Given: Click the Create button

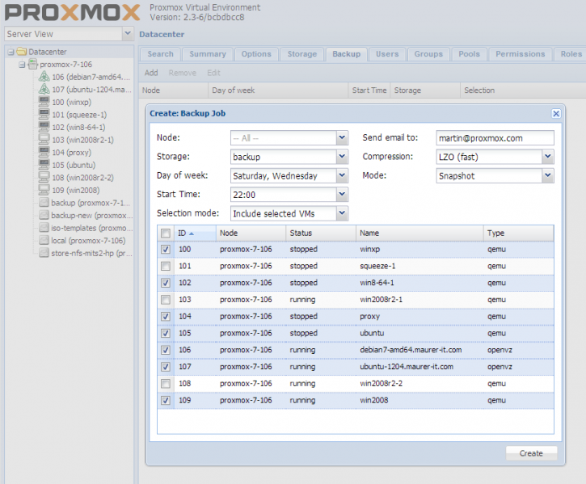Looking at the screenshot, I should (531, 453).
